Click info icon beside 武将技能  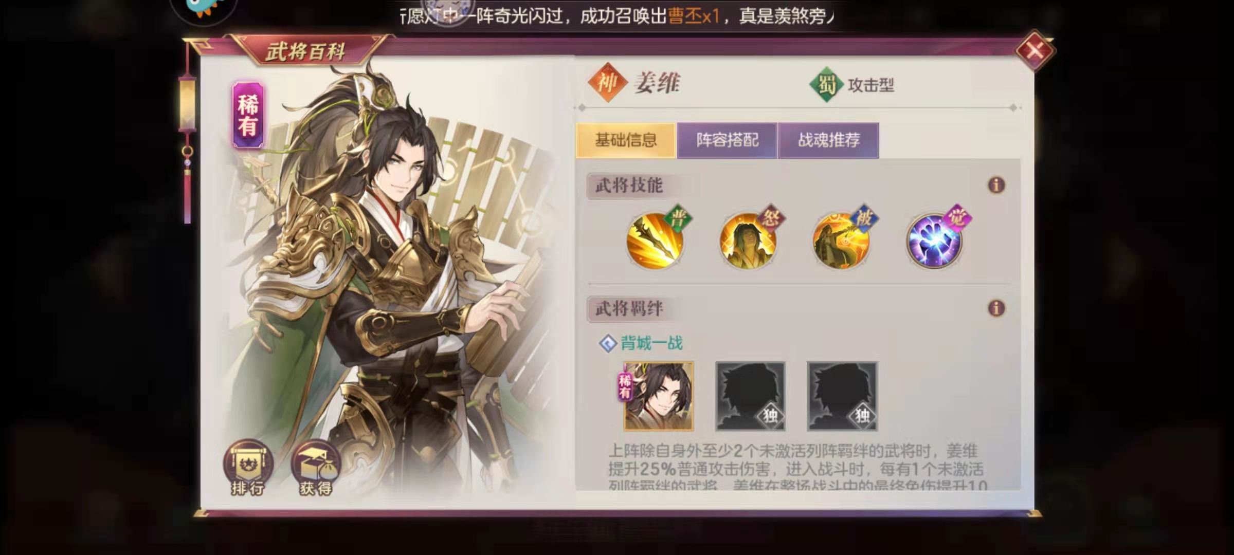pyautogui.click(x=996, y=185)
